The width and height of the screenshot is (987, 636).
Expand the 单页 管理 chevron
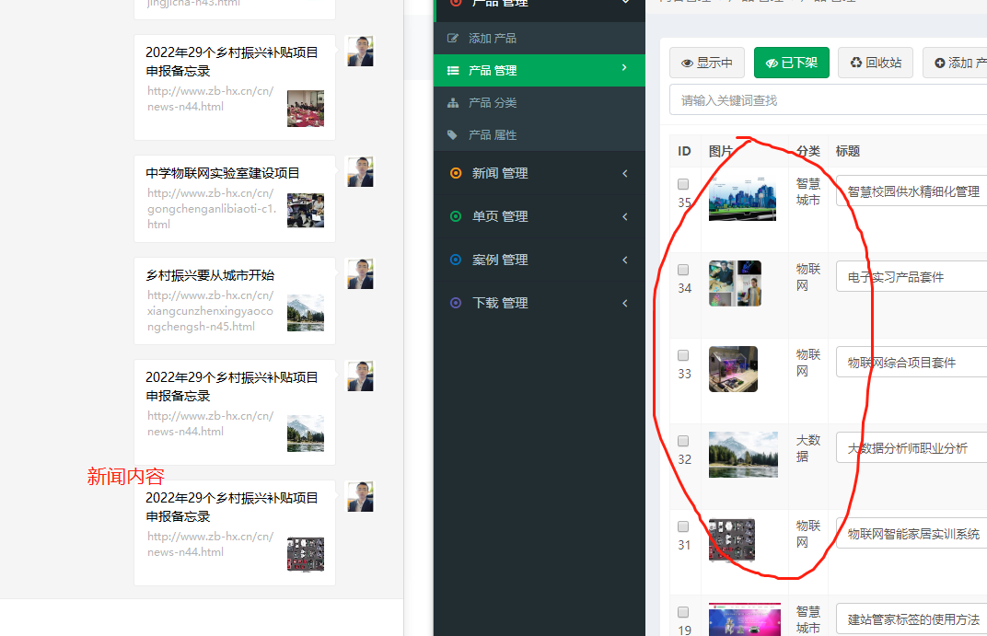[625, 216]
